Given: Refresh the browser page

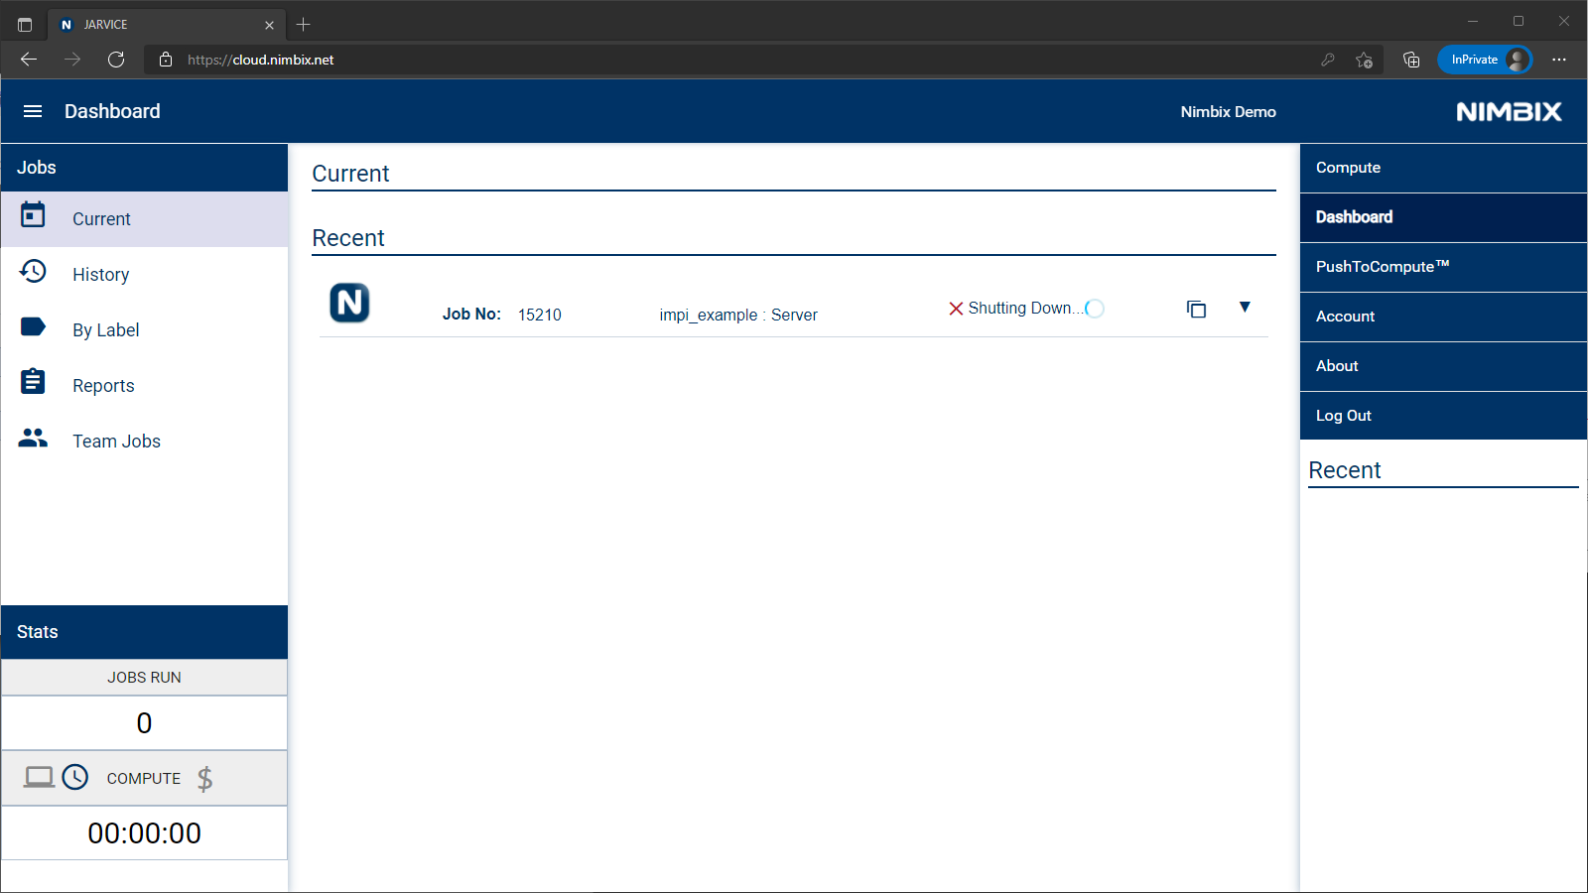Looking at the screenshot, I should [116, 60].
